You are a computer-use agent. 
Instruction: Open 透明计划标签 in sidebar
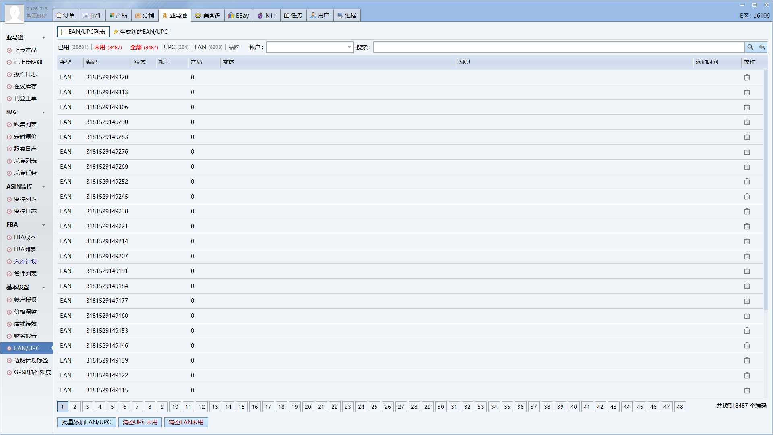[x=31, y=360]
